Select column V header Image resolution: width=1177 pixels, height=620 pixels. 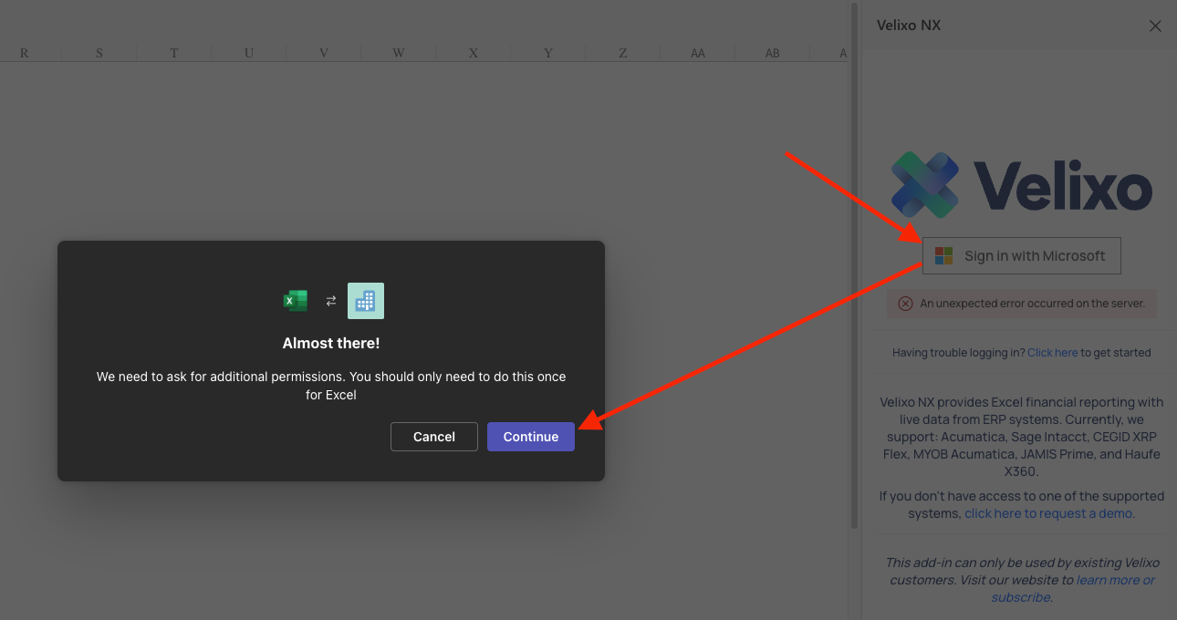point(324,54)
